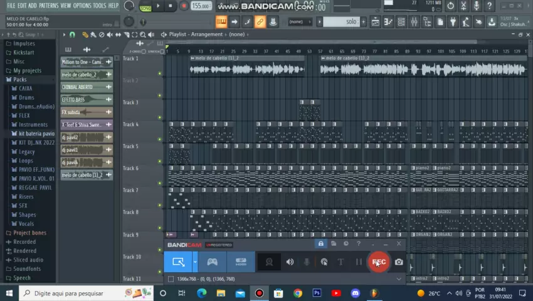Toggle Bandicam's webcam overlay
Screen dimensions: 533x301
coord(270,262)
